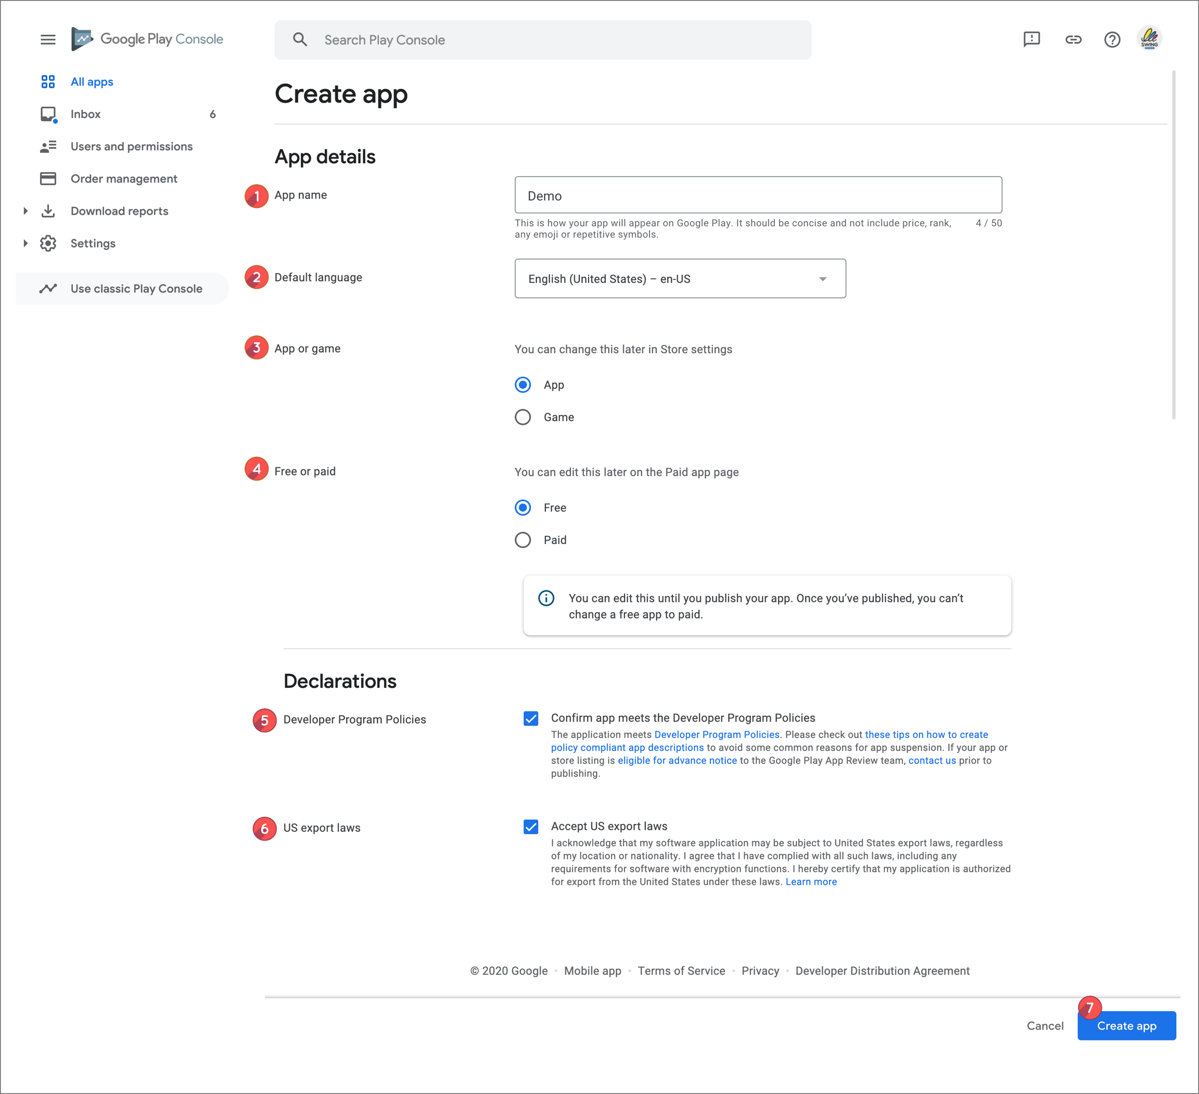Screen dimensions: 1199x1094
Task: Click the info icon in notice box
Action: pos(546,598)
